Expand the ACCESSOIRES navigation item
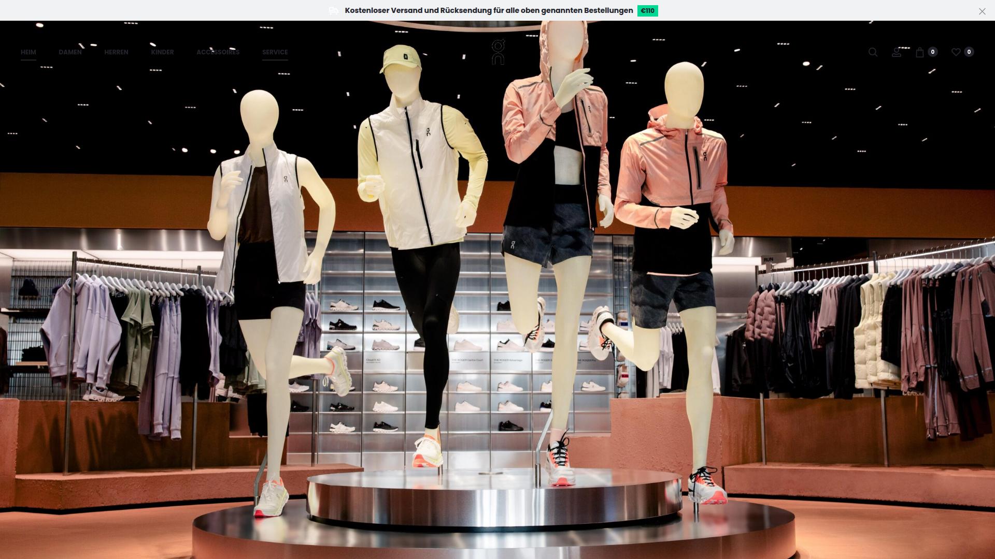Screen dimensions: 995x559 [218, 52]
